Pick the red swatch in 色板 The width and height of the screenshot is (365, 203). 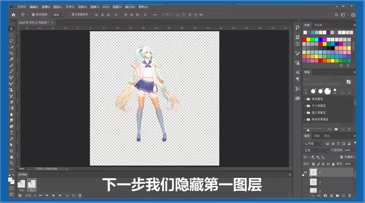[x=304, y=40]
